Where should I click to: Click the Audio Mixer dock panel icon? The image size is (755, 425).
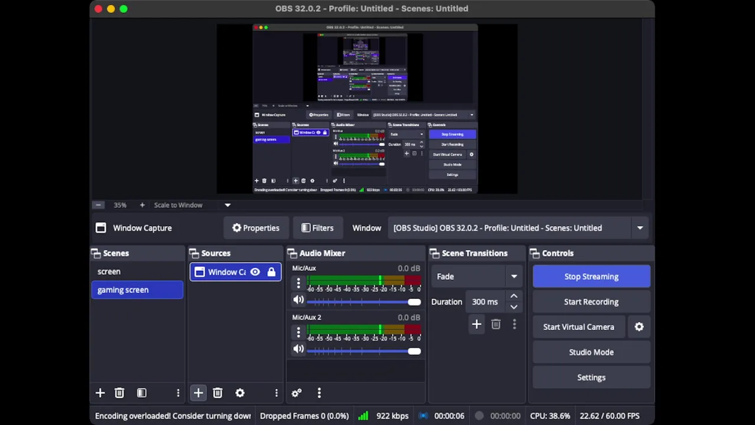point(291,253)
